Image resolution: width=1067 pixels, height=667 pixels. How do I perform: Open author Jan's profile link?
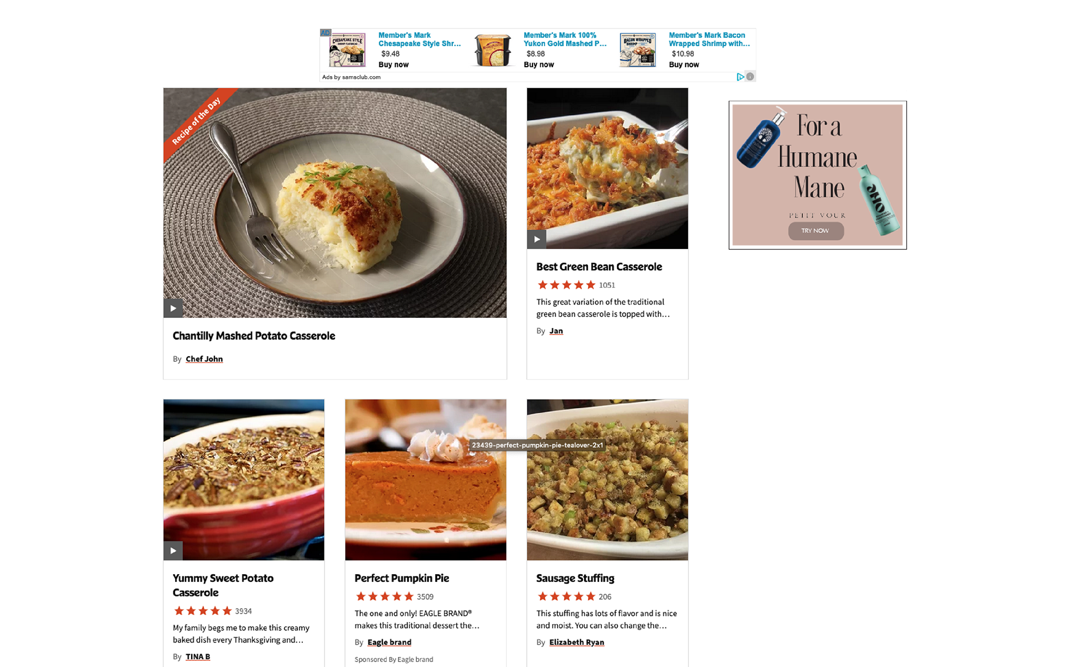coord(556,331)
